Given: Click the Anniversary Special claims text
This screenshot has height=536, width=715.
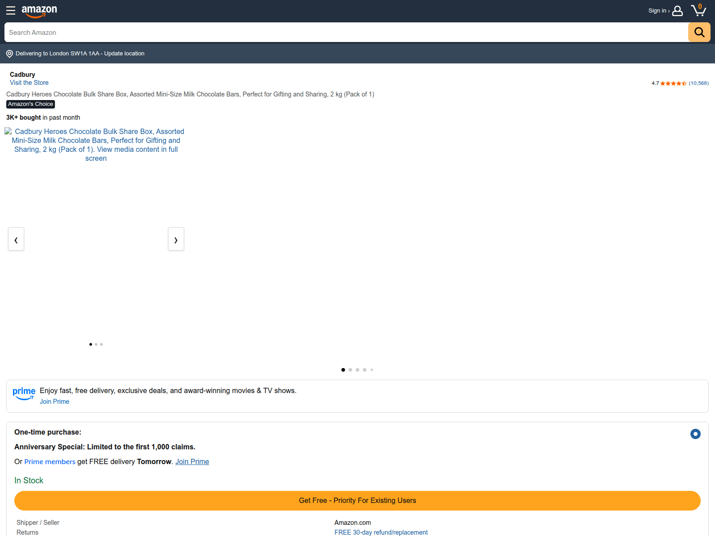Looking at the screenshot, I should tap(105, 447).
